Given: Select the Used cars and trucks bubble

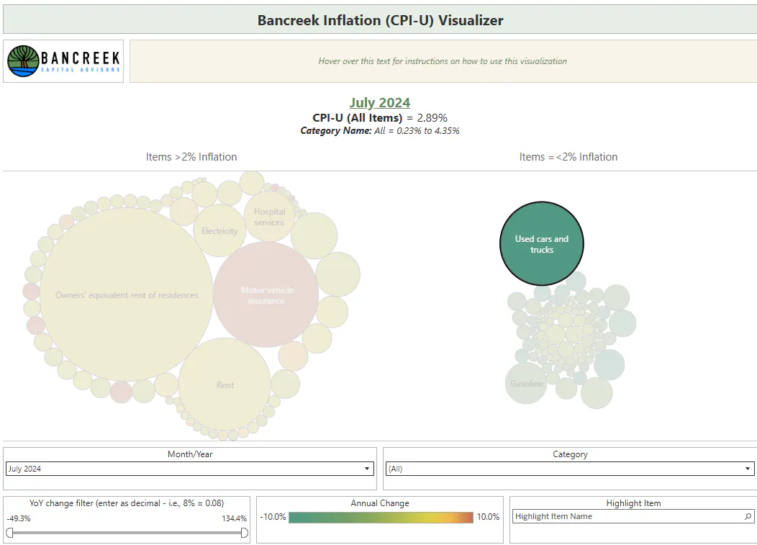Looking at the screenshot, I should pyautogui.click(x=542, y=243).
